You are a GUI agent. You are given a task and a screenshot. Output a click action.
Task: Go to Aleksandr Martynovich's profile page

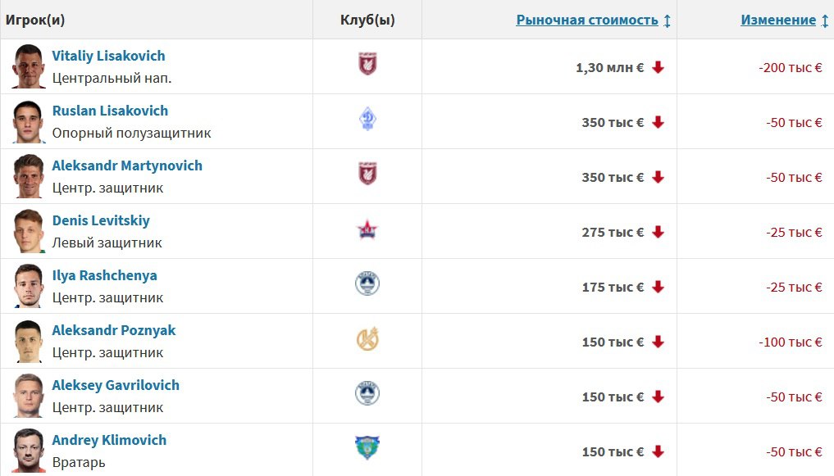click(127, 165)
